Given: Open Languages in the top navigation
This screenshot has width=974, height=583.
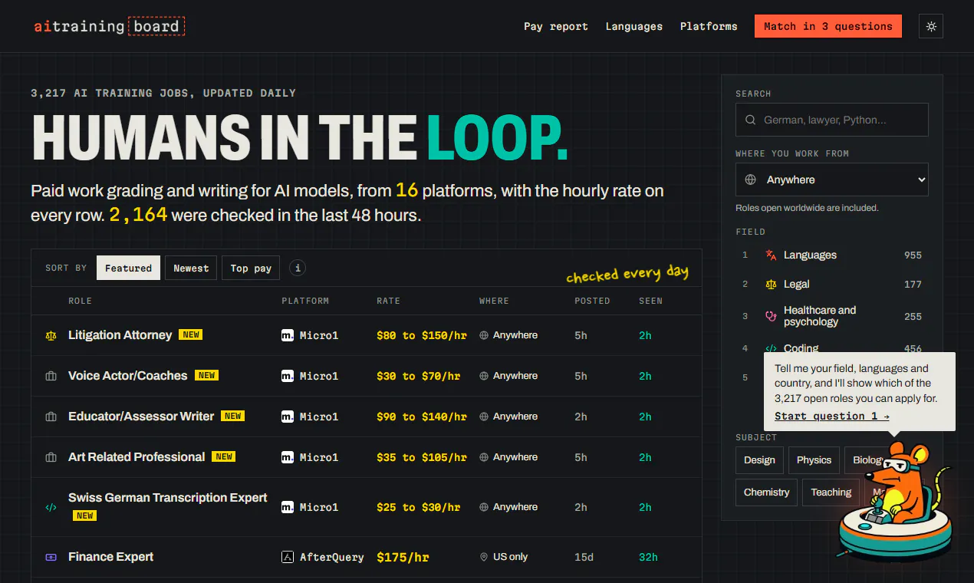Looking at the screenshot, I should click(x=634, y=26).
